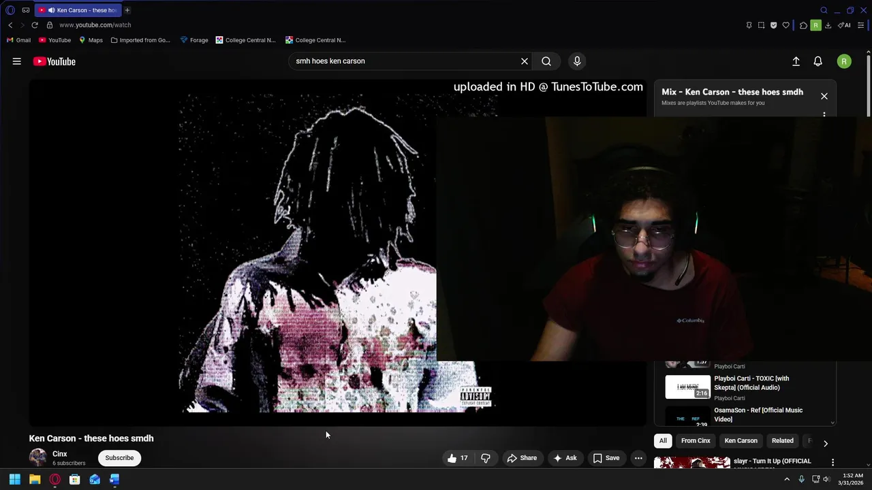Open the YouTube bookmark
This screenshot has width=872, height=490.
[x=55, y=40]
